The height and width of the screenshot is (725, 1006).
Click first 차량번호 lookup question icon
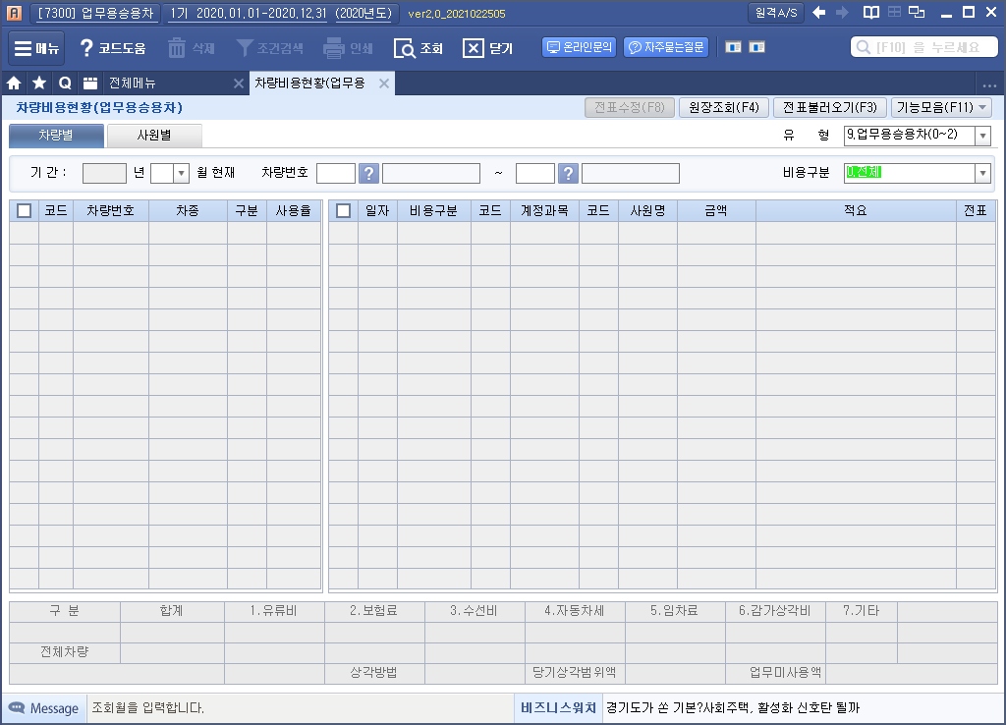coord(368,173)
